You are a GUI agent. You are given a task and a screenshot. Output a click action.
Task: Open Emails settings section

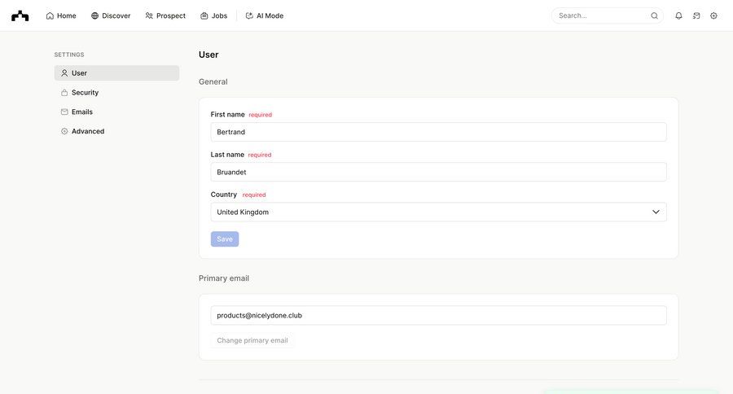[x=116, y=112]
